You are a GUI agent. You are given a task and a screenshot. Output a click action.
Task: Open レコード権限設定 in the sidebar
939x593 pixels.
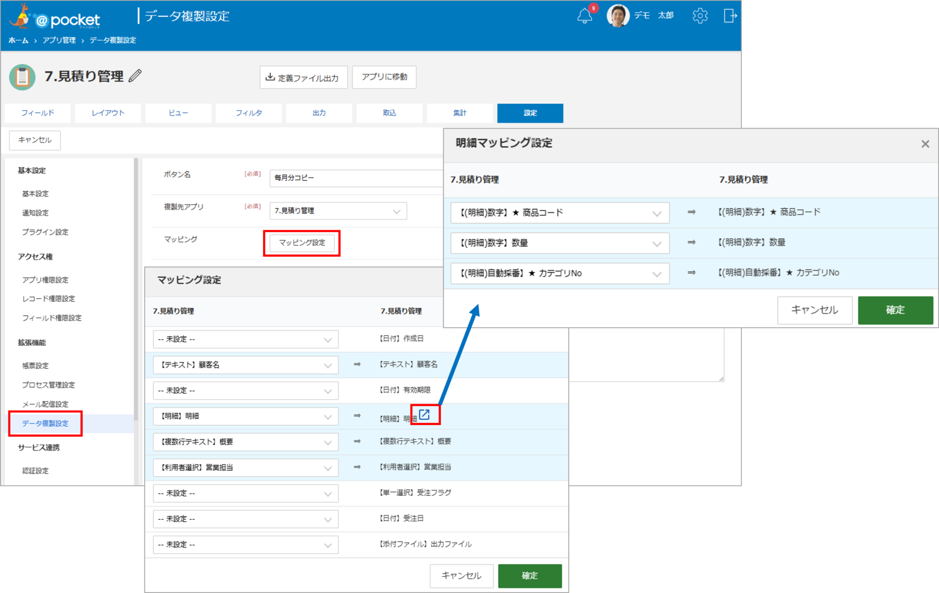[48, 299]
